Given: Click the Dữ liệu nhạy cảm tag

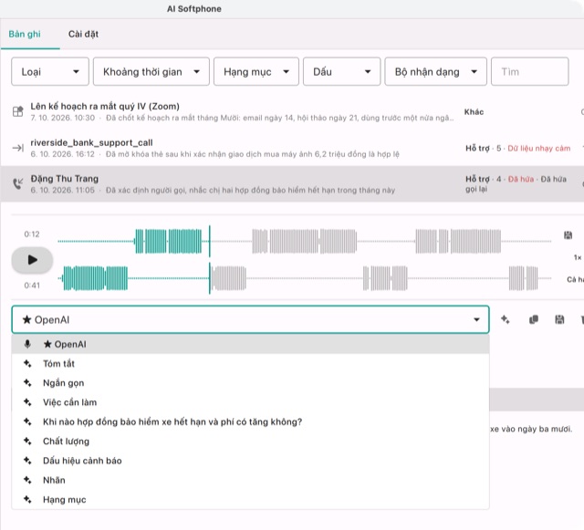Looking at the screenshot, I should pyautogui.click(x=539, y=149).
